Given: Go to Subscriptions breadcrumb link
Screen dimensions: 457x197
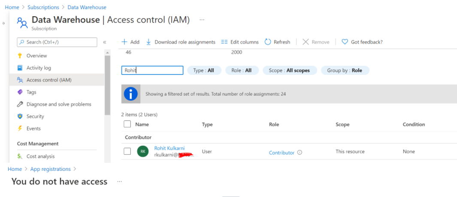Looking at the screenshot, I should (43, 7).
